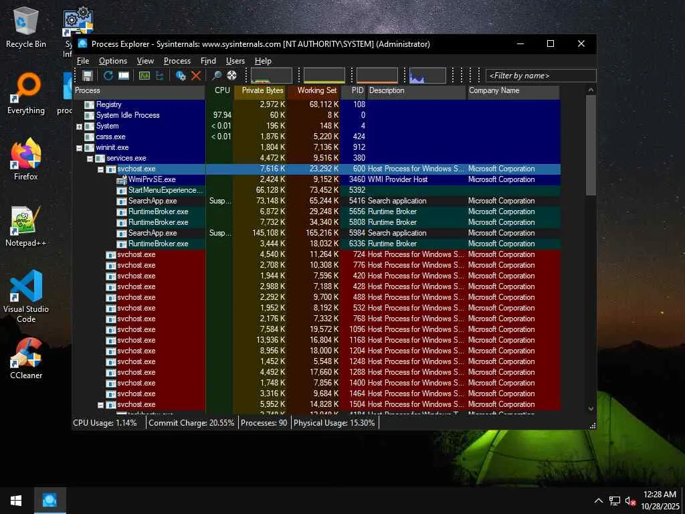Click the Save toolbar icon
685x514 pixels.
point(88,76)
